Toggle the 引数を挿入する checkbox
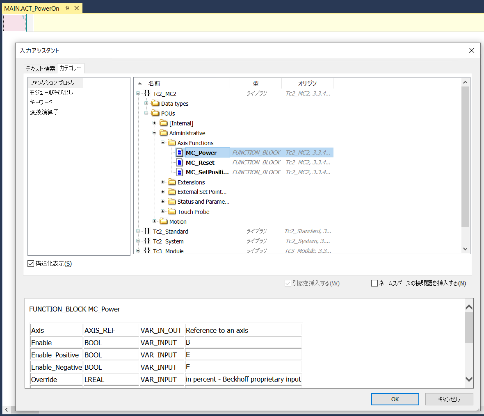484x416 pixels. pyautogui.click(x=288, y=283)
